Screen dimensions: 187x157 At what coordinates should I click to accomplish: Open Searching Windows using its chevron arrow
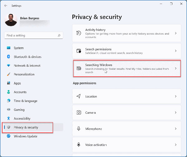click(176, 69)
